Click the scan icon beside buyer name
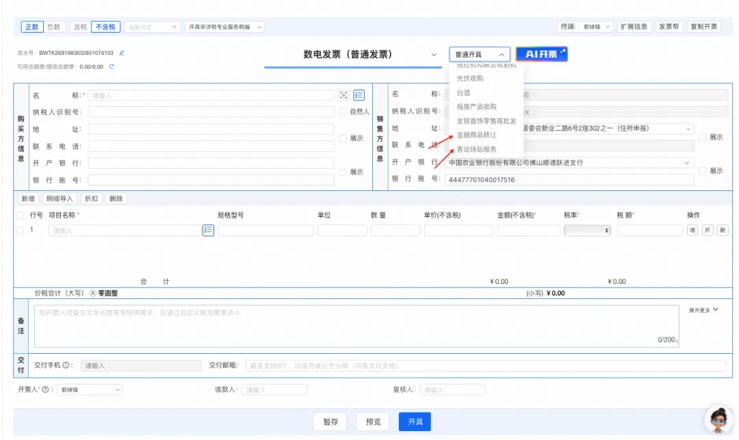Image resolution: width=739 pixels, height=440 pixels. [x=343, y=95]
